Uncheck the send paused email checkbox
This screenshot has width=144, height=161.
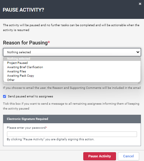coord(5,96)
